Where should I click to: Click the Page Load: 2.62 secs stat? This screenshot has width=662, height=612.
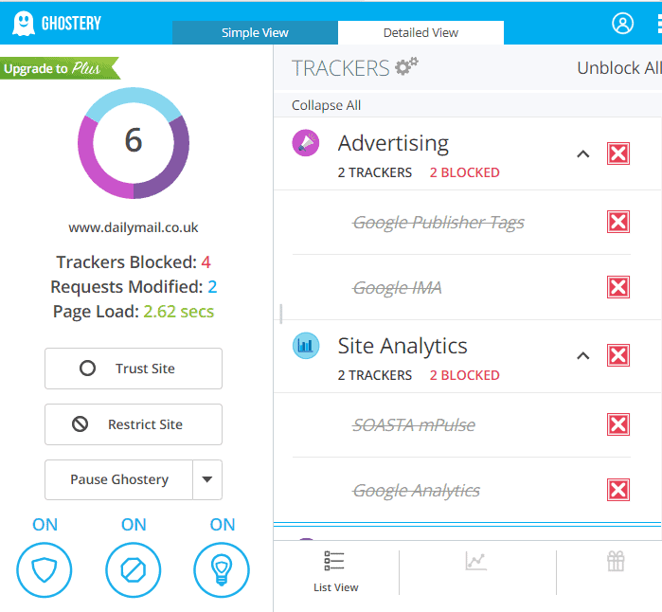pyautogui.click(x=134, y=312)
